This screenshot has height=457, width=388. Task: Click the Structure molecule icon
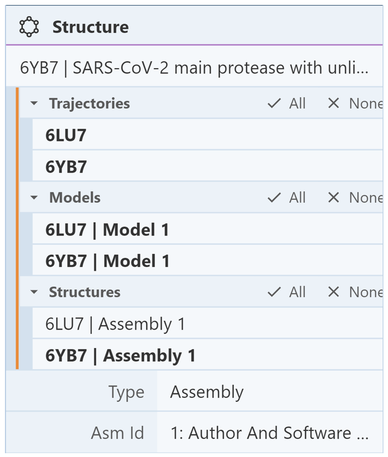point(29,27)
